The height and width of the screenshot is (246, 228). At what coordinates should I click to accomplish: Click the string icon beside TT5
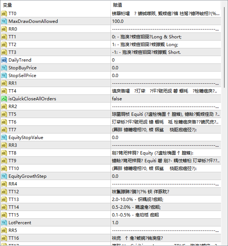pyautogui.click(x=4, y=114)
